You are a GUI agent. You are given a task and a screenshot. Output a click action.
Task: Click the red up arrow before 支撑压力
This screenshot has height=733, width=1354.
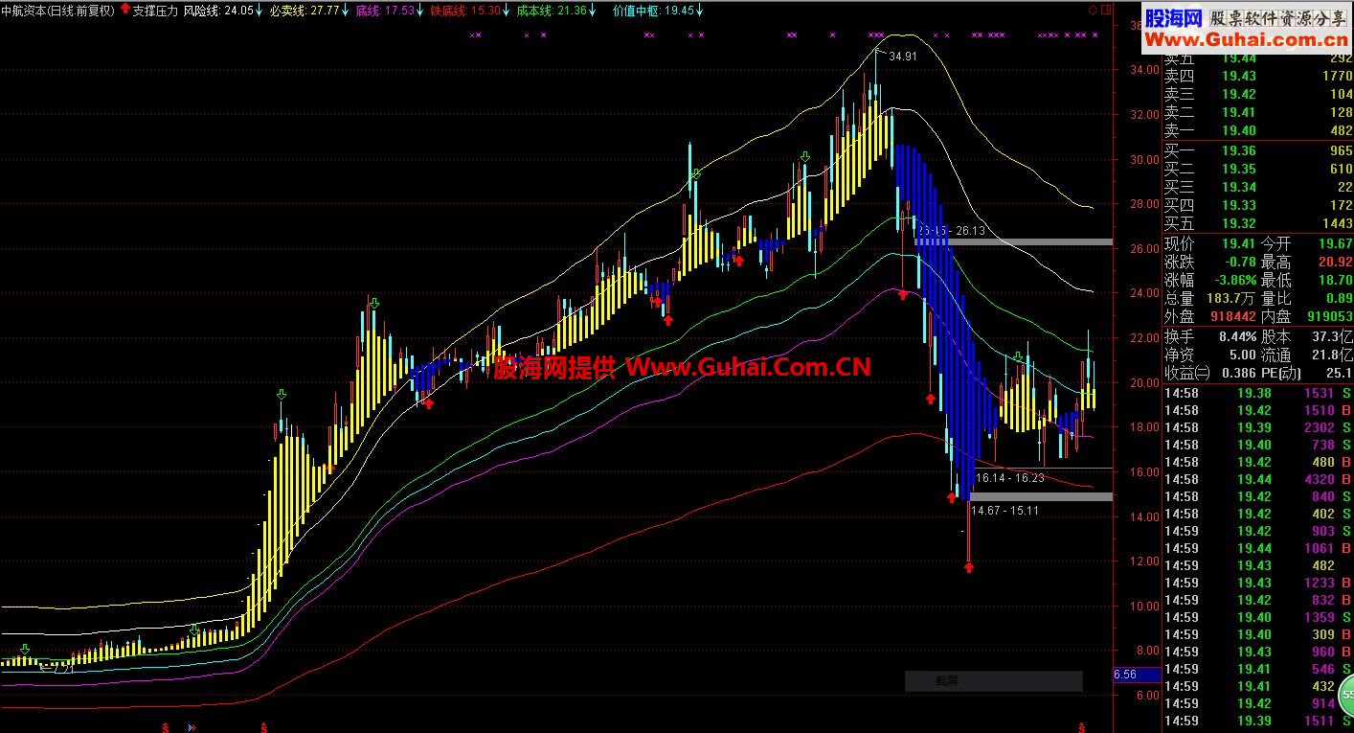124,11
